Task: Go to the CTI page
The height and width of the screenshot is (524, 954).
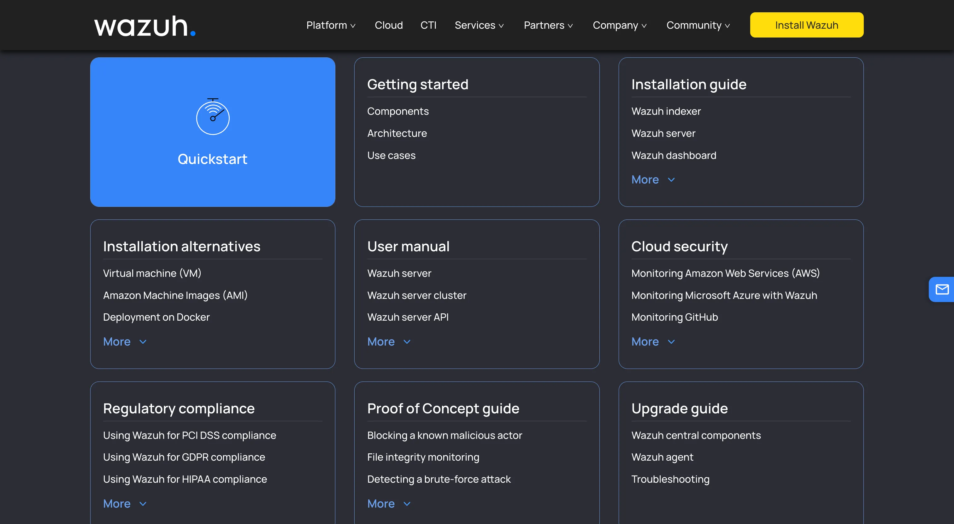Action: click(428, 25)
